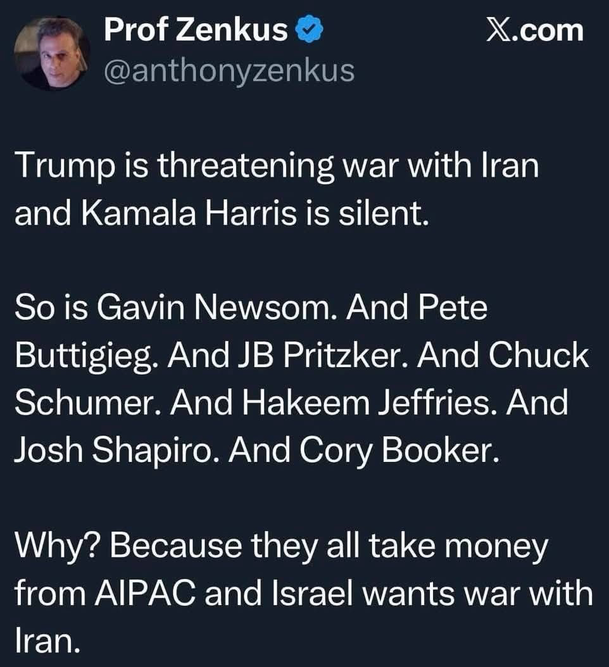
Task: Open the @anthonyzenkus handle link
Action: point(228,70)
